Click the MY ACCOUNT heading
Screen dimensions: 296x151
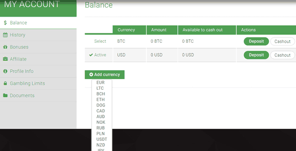coord(32,4)
